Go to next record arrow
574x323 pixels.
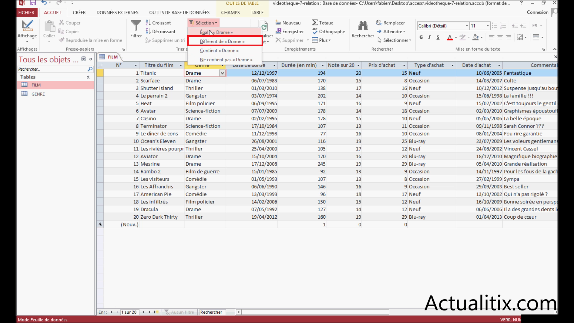[143, 312]
